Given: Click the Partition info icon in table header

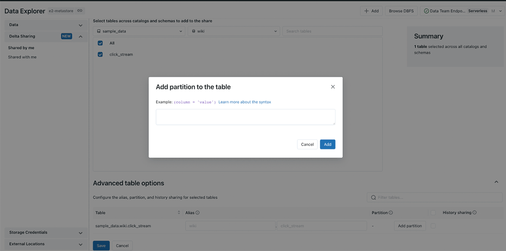Looking at the screenshot, I should click(x=390, y=212).
